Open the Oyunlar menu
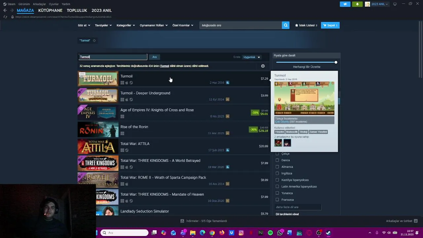This screenshot has height=238, width=423. click(x=54, y=4)
